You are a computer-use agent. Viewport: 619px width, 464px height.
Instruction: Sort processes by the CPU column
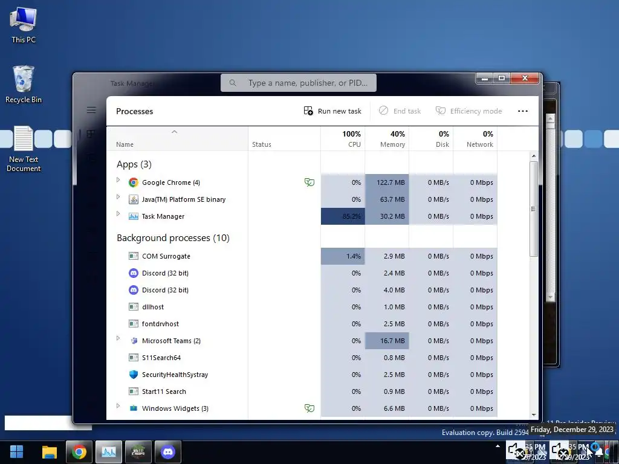[x=343, y=138]
